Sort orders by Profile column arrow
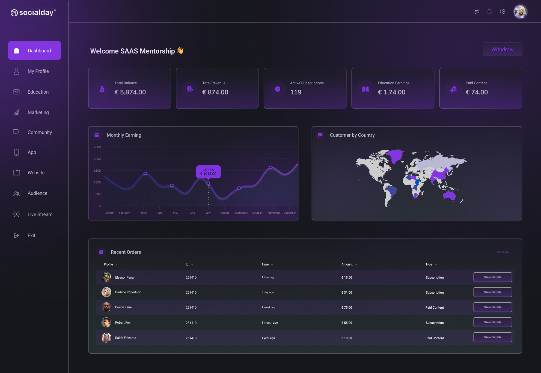The image size is (541, 373). pyautogui.click(x=117, y=265)
